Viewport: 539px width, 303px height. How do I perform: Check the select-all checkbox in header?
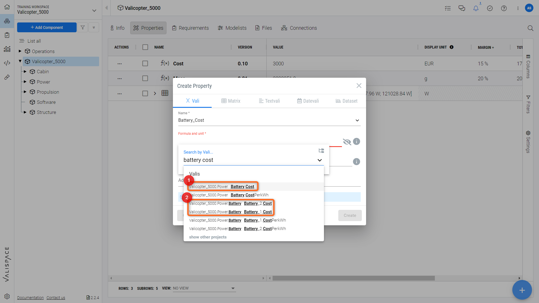145,47
